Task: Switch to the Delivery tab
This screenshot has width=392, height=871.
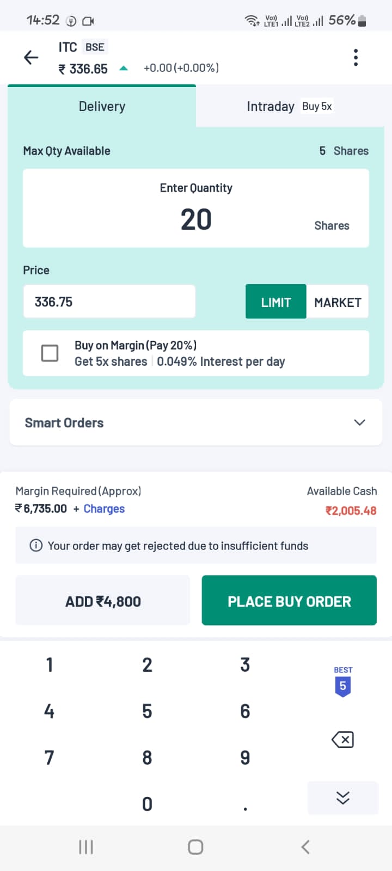Action: point(102,106)
